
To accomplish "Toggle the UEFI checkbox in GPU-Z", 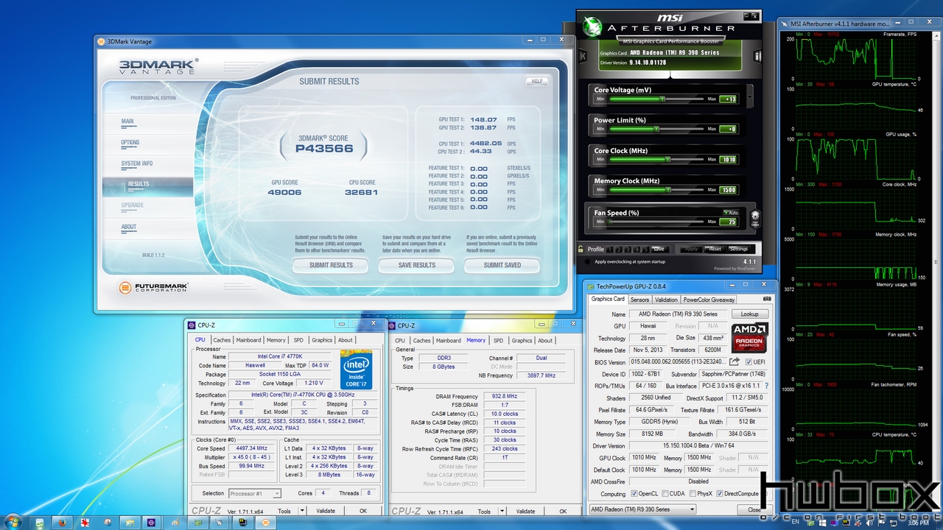I will pyautogui.click(x=749, y=361).
